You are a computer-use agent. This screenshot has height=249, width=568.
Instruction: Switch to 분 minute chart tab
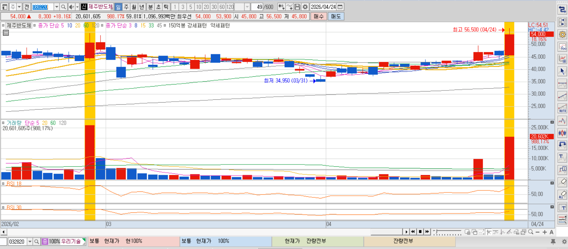pyautogui.click(x=150, y=7)
